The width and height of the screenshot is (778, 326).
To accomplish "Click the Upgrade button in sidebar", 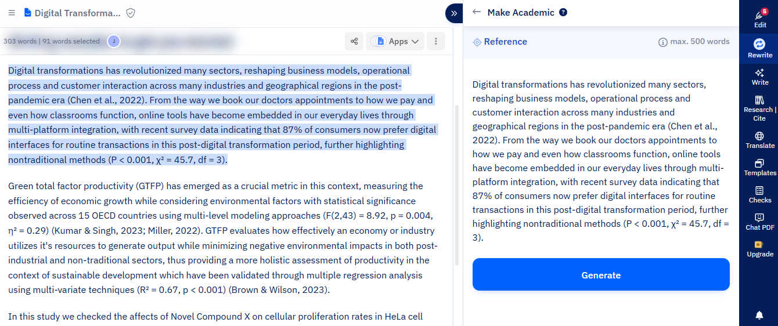I will (x=759, y=249).
